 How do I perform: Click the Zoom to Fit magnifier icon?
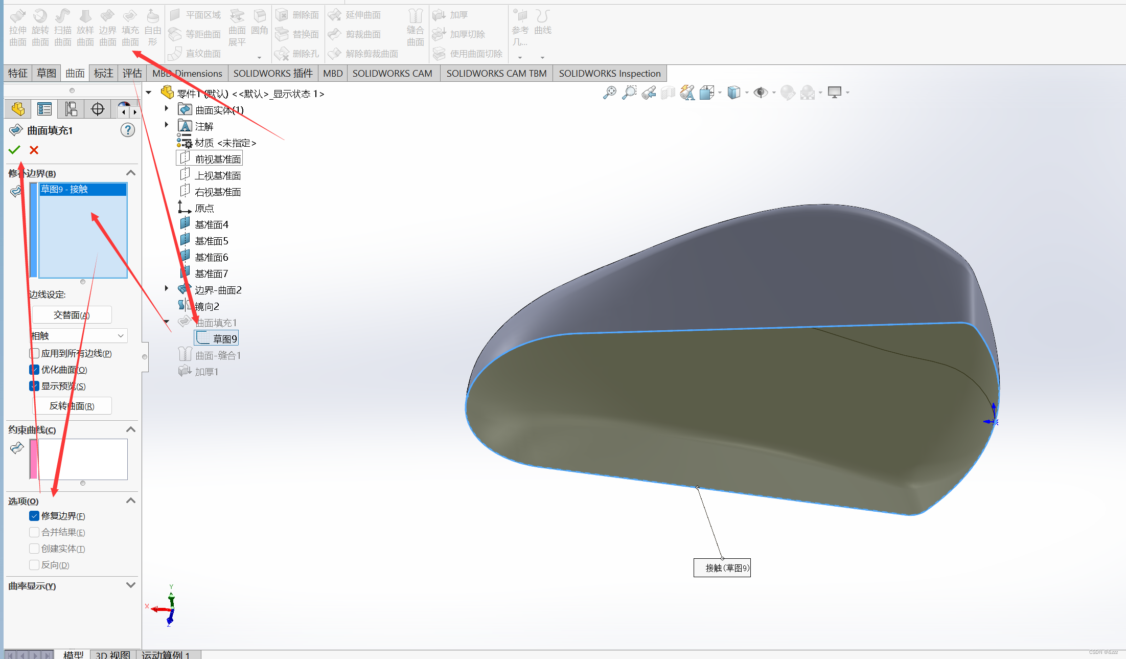[x=609, y=93]
